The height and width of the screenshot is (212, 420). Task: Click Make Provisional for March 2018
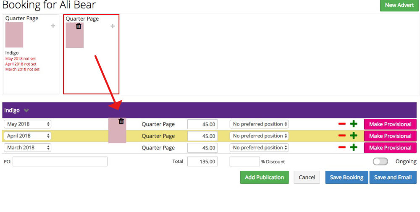[390, 148]
